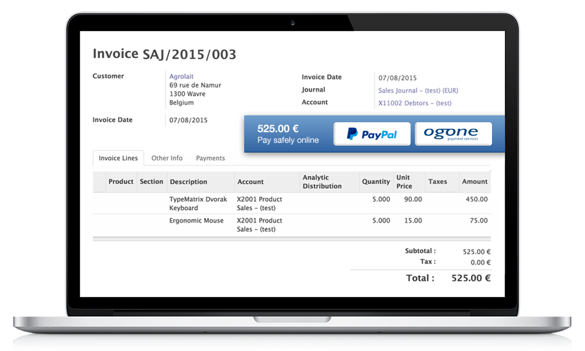The image size is (585, 351).
Task: Select the TypeMatrix Dvorak Keyboard description
Action: pyautogui.click(x=198, y=204)
